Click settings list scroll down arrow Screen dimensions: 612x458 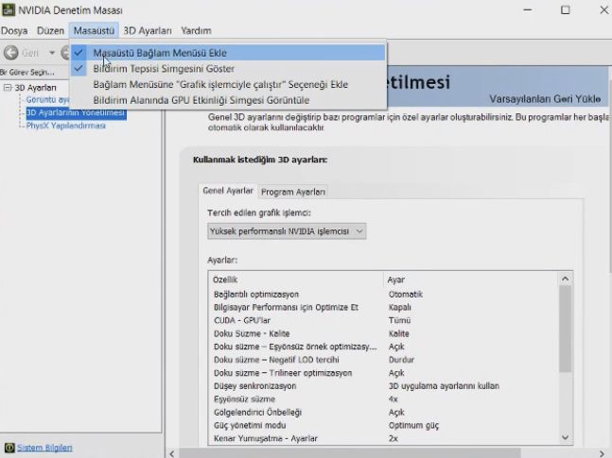pos(565,438)
